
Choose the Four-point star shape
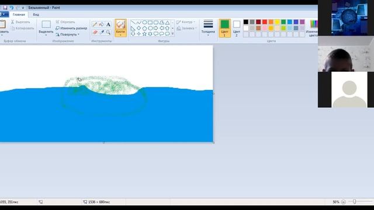tap(139, 34)
